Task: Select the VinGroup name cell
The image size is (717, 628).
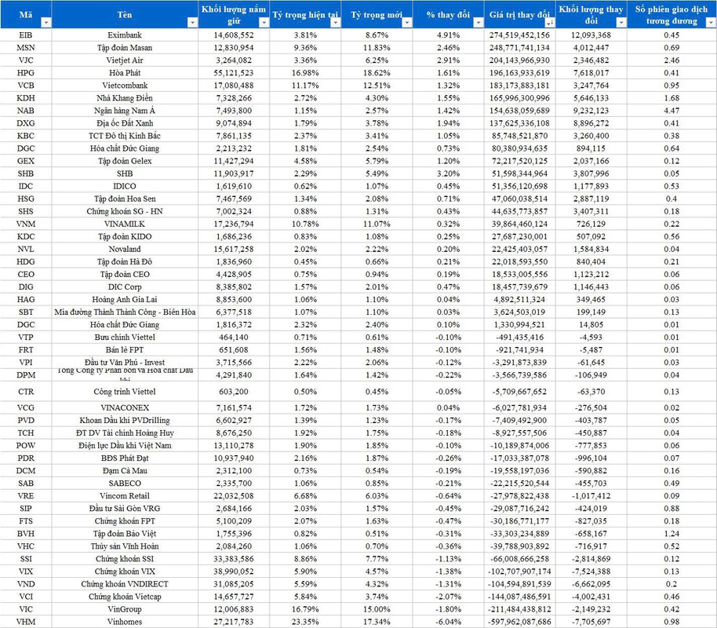Action: click(125, 609)
